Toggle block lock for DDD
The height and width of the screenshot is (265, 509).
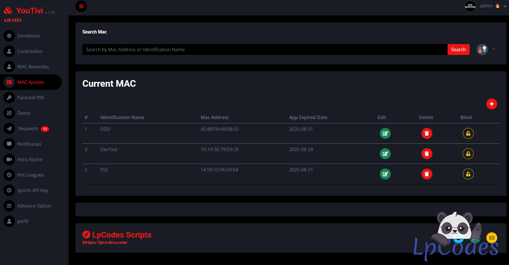click(x=468, y=133)
